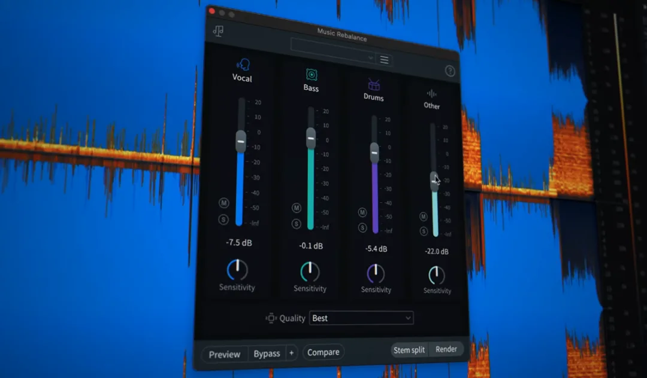Viewport: 647px width, 378px height.
Task: Click the Stem split button
Action: tap(409, 350)
